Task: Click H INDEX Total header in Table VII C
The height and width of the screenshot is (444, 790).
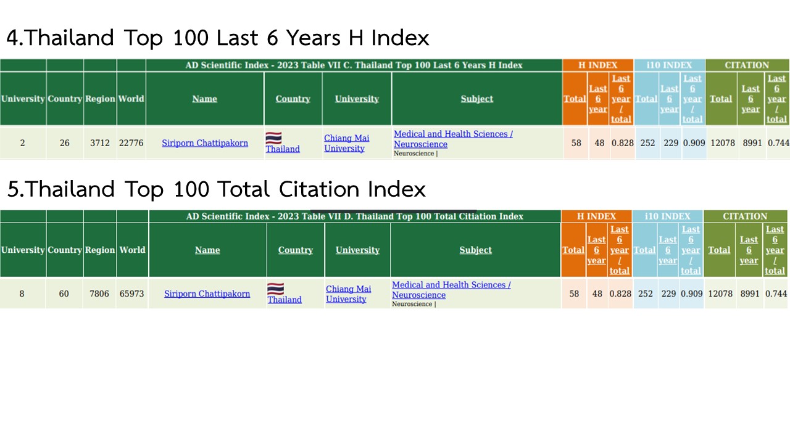Action: click(x=575, y=99)
